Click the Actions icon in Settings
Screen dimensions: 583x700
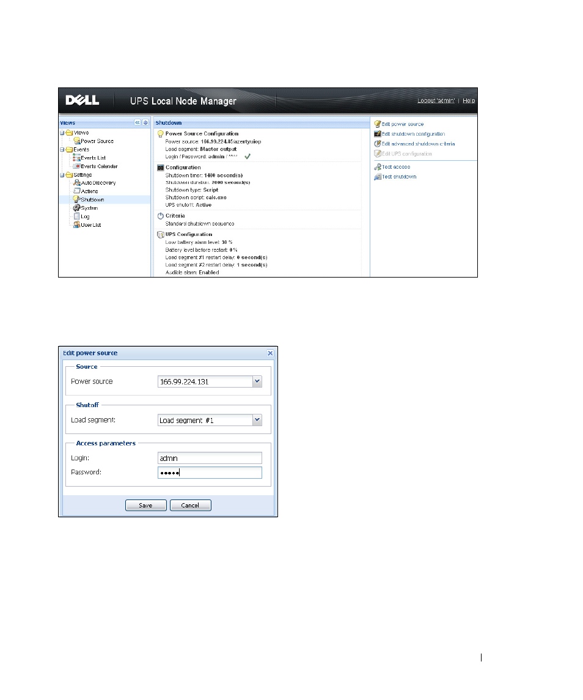pyautogui.click(x=77, y=191)
